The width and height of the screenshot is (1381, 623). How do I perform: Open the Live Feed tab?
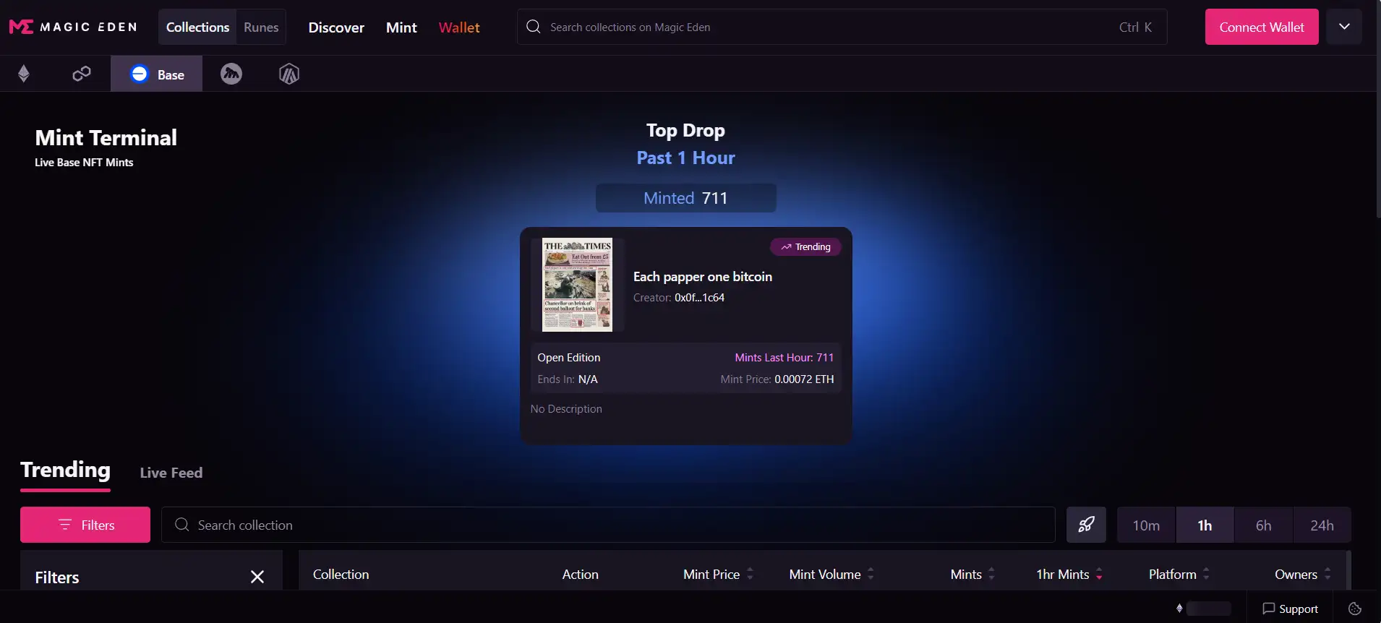pyautogui.click(x=171, y=473)
